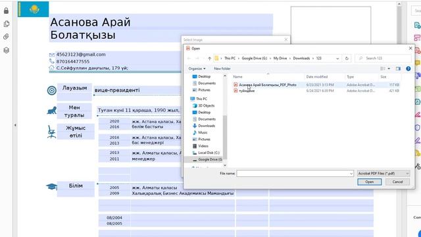421x237 pixels.
Task: Open Downloads in navigation tree
Action: click(203, 126)
